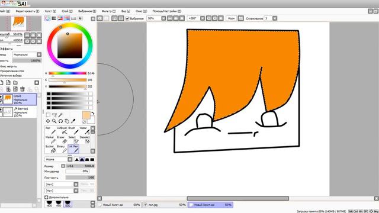
Task: Select the Вектор1 layer row
Action: (18, 112)
